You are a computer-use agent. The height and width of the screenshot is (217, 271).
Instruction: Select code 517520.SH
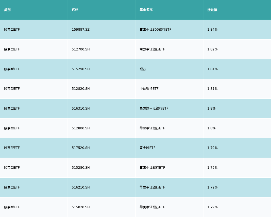pyautogui.click(x=81, y=148)
